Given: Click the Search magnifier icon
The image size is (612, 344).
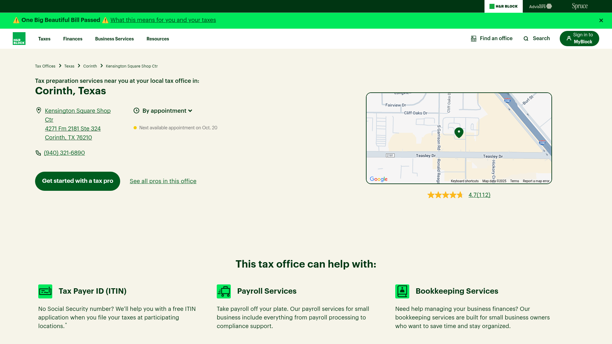Looking at the screenshot, I should click(526, 39).
